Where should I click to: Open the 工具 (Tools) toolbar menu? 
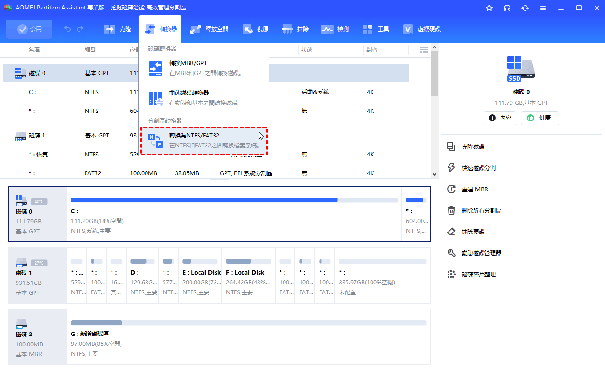tap(368, 29)
